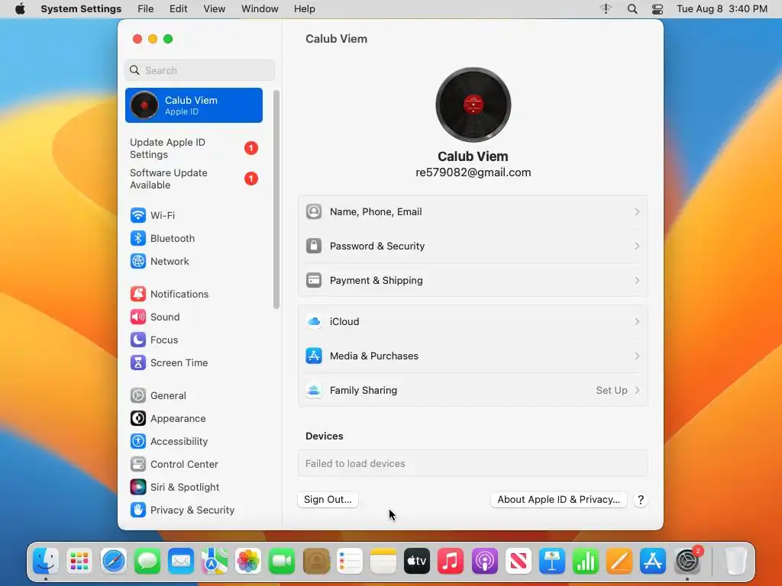The height and width of the screenshot is (586, 782).
Task: Open Podcasts from the Dock
Action: tap(484, 561)
